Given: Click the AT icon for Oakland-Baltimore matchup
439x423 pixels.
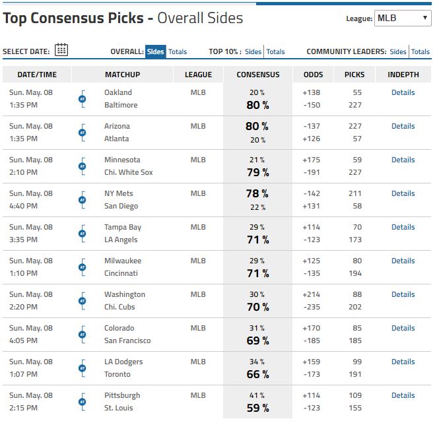Looking at the screenshot, I should click(83, 99).
